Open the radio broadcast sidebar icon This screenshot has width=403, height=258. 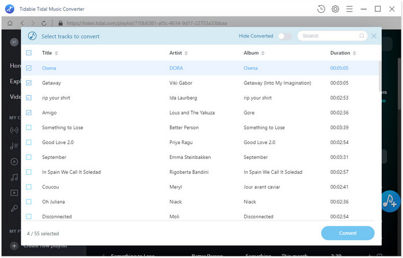pos(14,130)
